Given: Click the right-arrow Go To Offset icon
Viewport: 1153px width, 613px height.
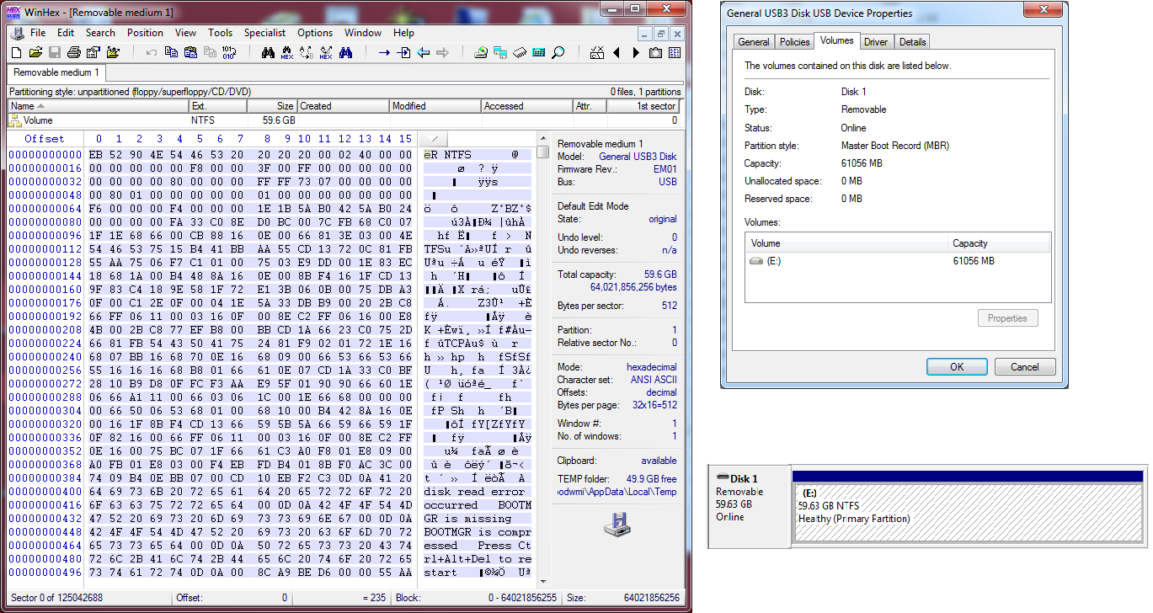Looking at the screenshot, I should pyautogui.click(x=384, y=52).
